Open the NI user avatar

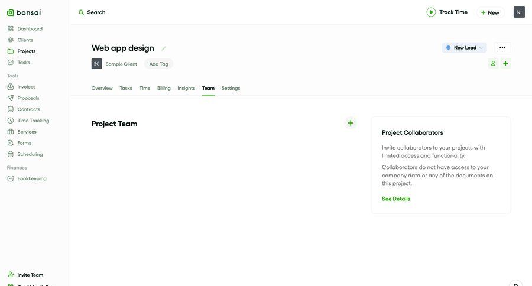(x=519, y=12)
